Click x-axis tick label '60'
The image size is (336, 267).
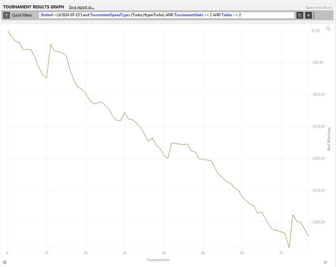coord(242,253)
